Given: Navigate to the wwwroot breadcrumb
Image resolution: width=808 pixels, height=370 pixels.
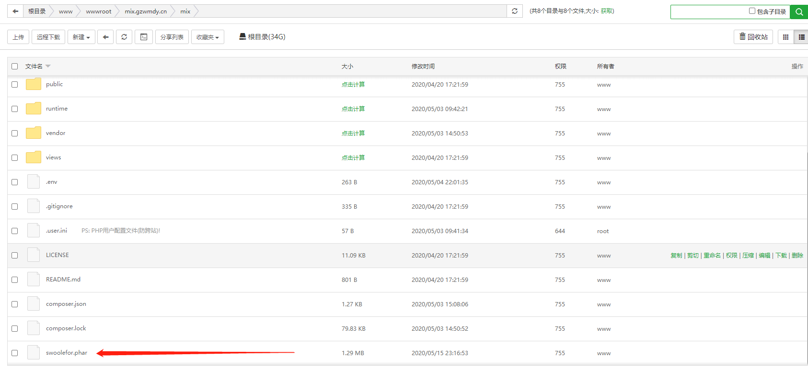Looking at the screenshot, I should pyautogui.click(x=98, y=11).
